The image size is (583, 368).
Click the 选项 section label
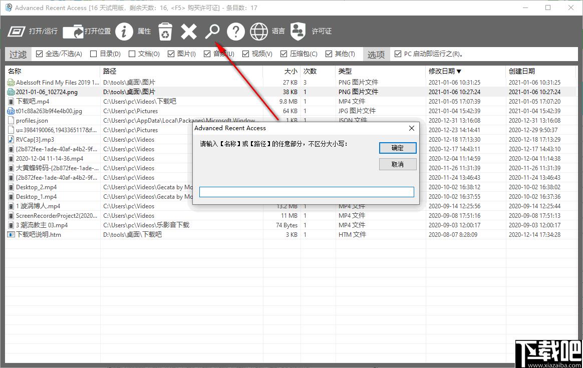(376, 55)
